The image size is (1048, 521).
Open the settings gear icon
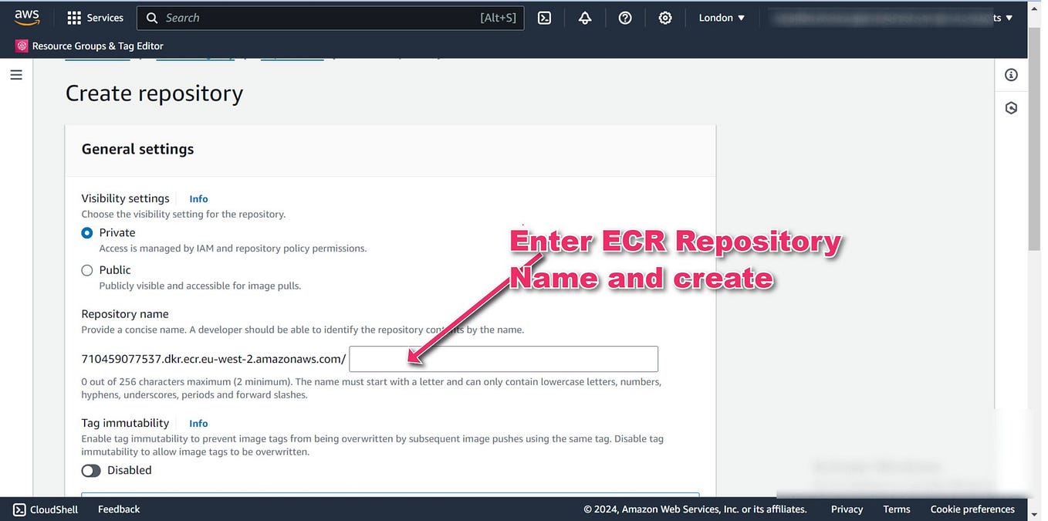665,17
